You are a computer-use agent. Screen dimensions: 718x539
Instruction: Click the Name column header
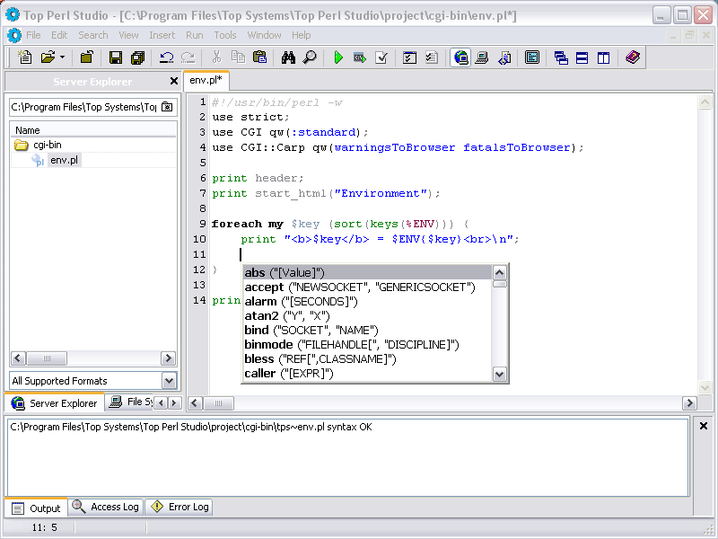tap(93, 130)
